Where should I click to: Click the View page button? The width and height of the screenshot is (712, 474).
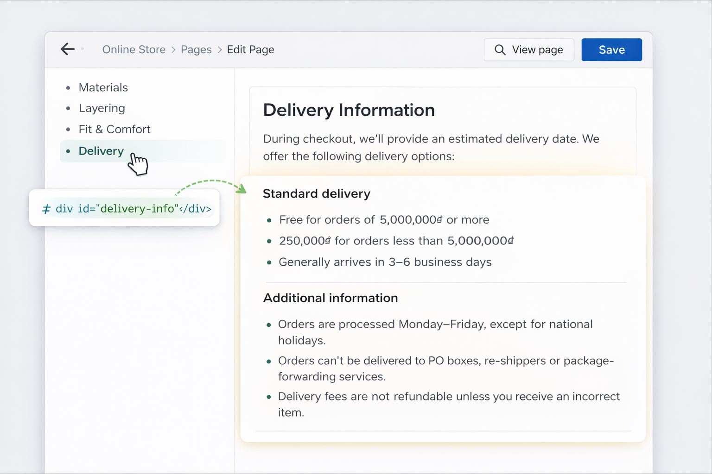[529, 50]
